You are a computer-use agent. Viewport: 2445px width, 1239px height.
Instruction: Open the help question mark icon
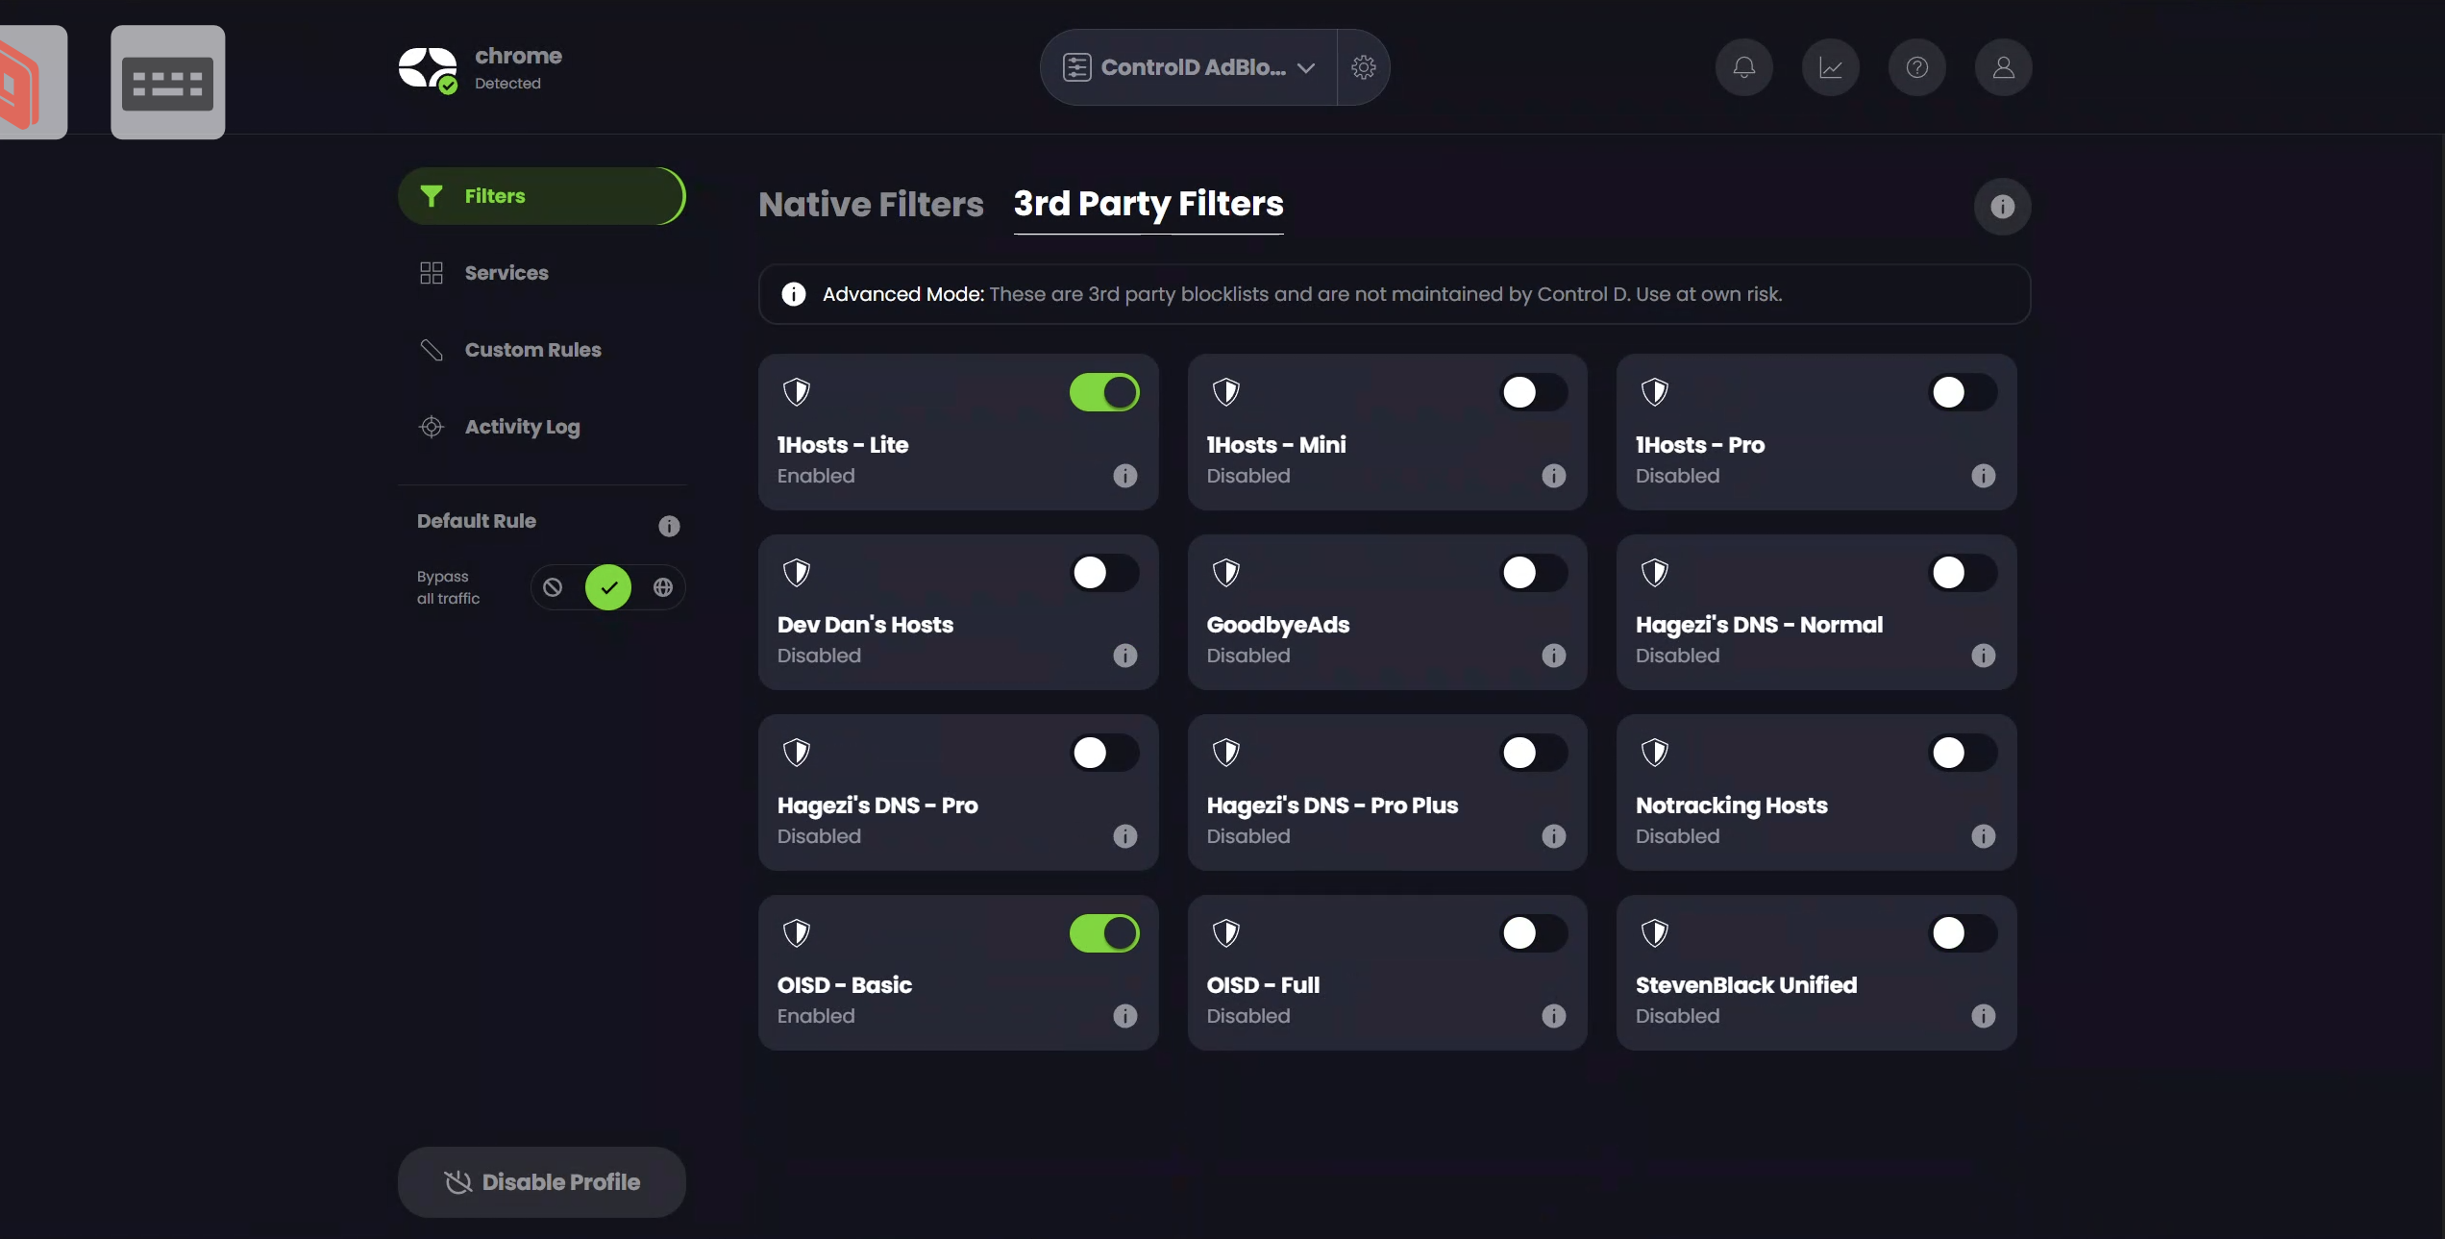[1916, 67]
